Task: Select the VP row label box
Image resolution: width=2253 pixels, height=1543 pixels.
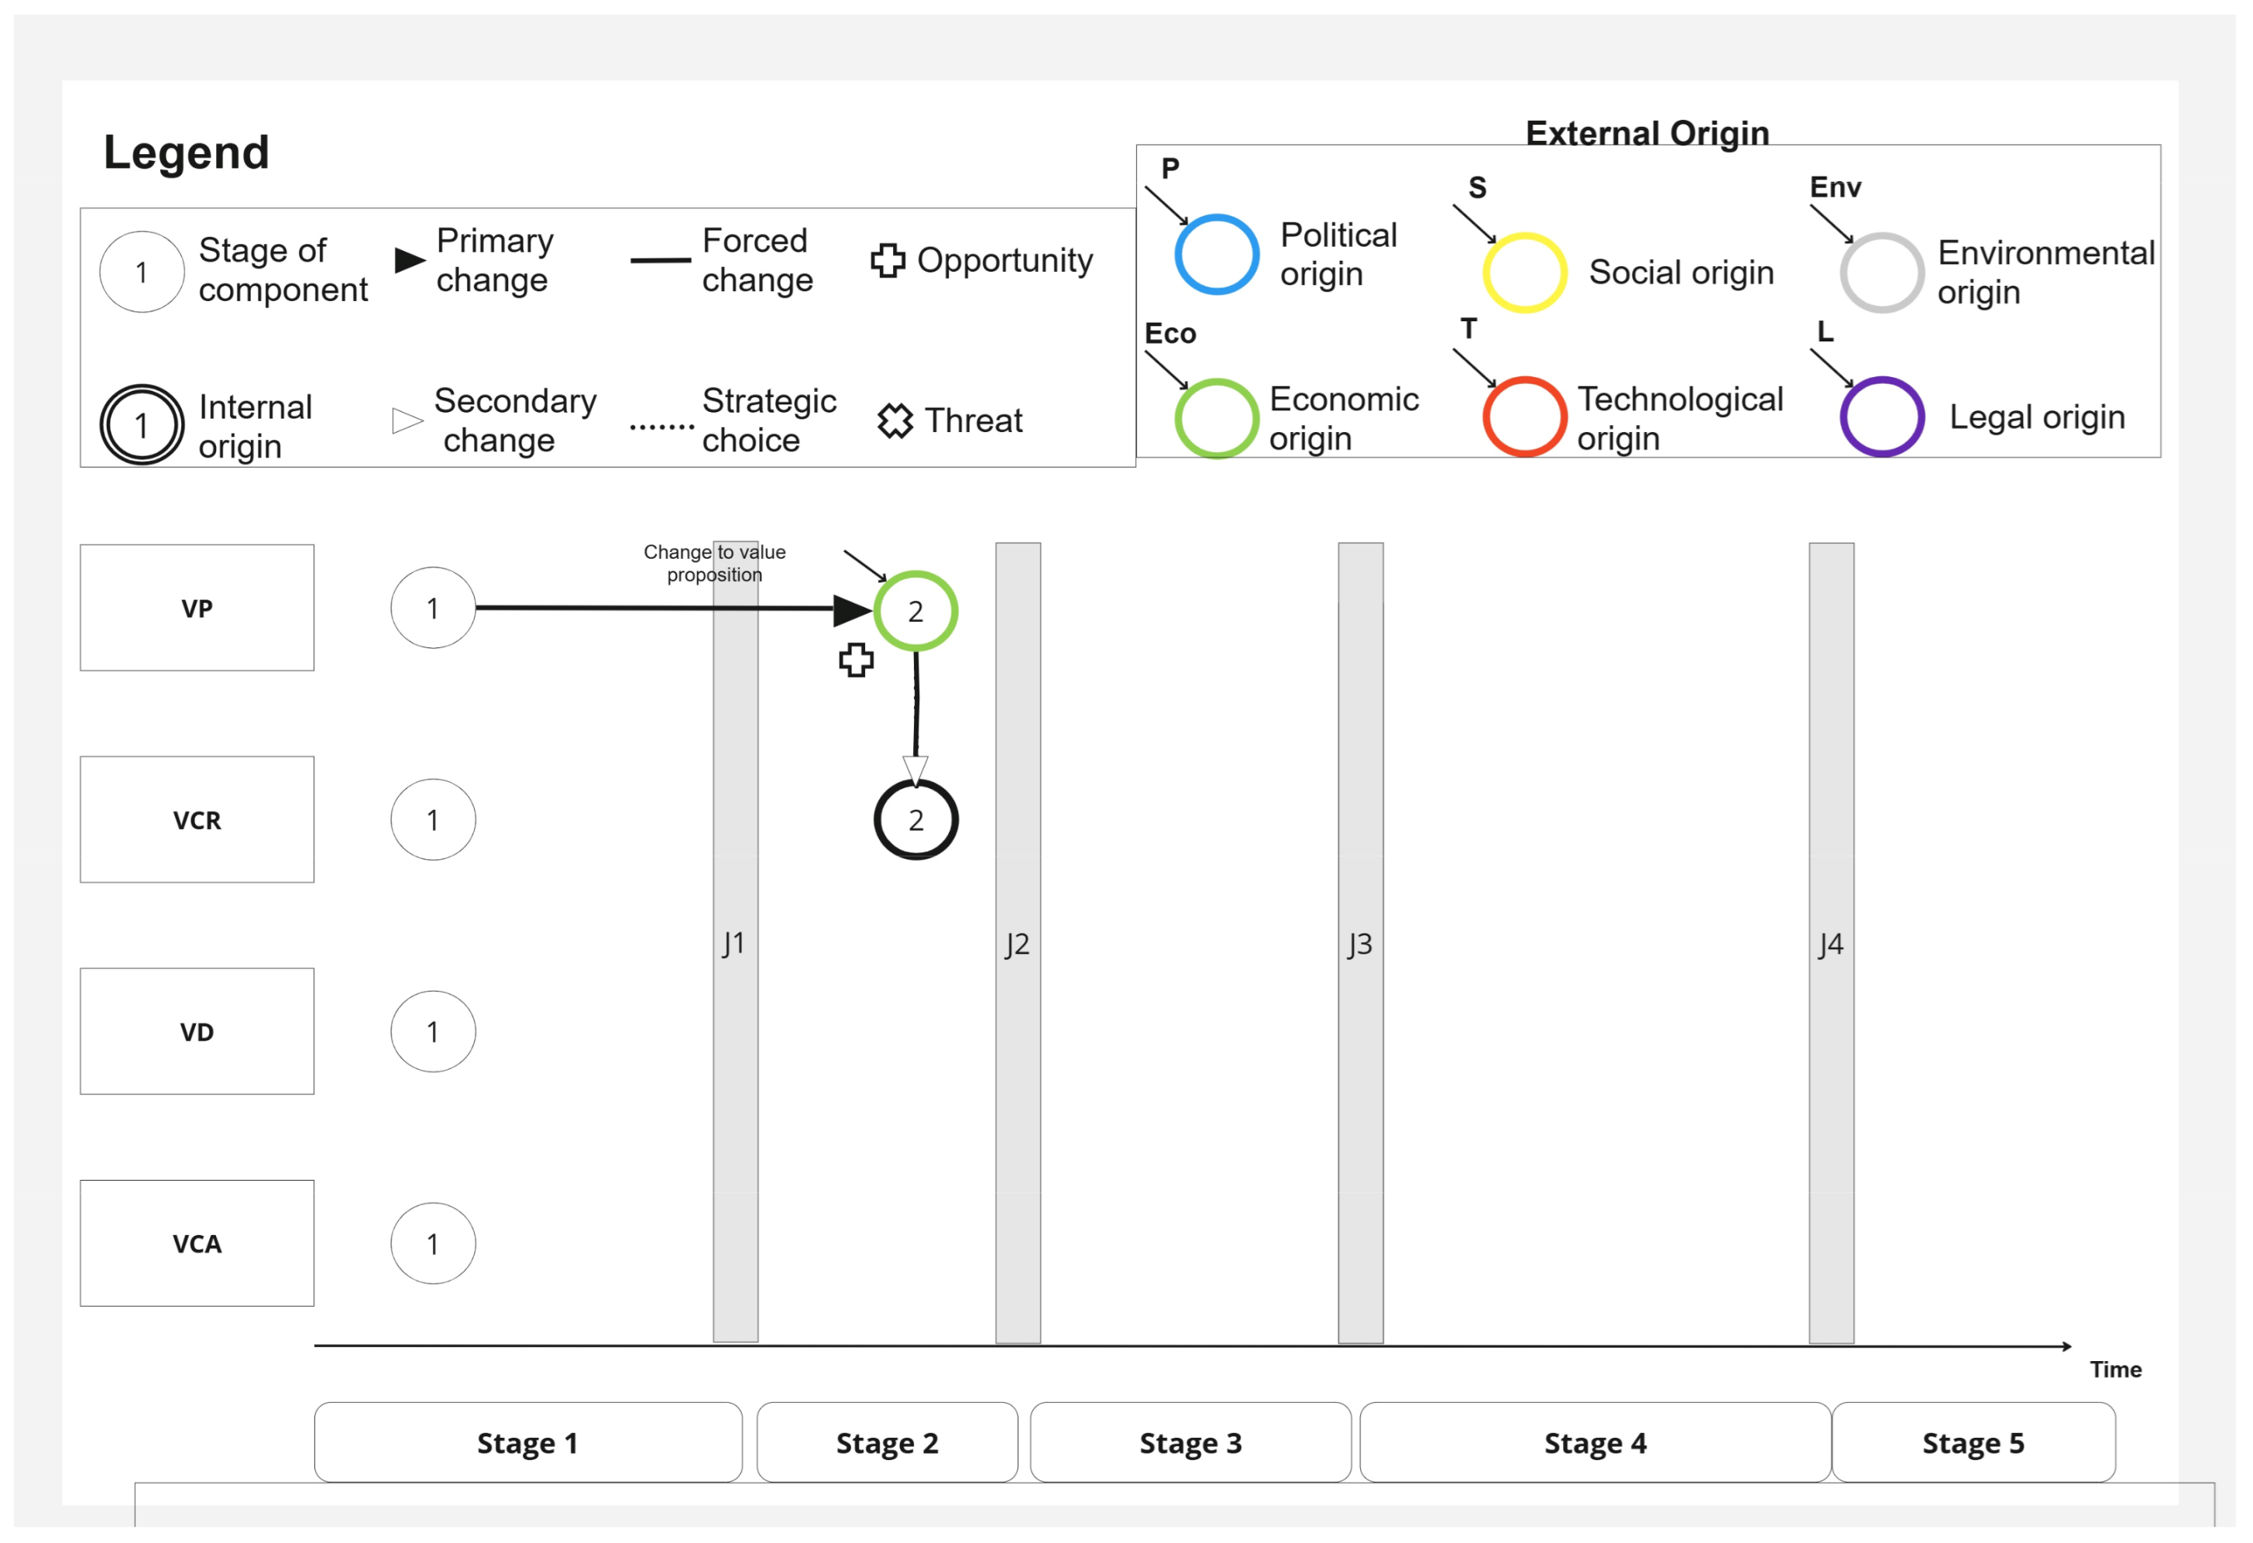Action: [197, 608]
